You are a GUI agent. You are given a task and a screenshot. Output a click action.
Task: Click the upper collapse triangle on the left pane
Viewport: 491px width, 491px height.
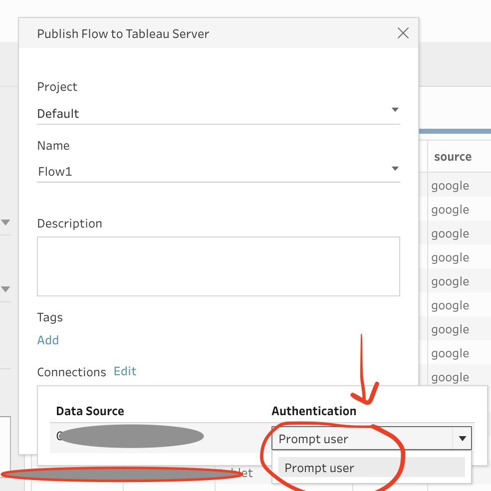tap(5, 223)
